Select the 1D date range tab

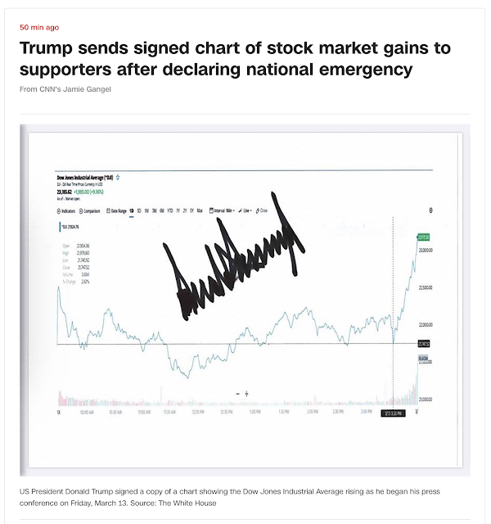(x=131, y=210)
